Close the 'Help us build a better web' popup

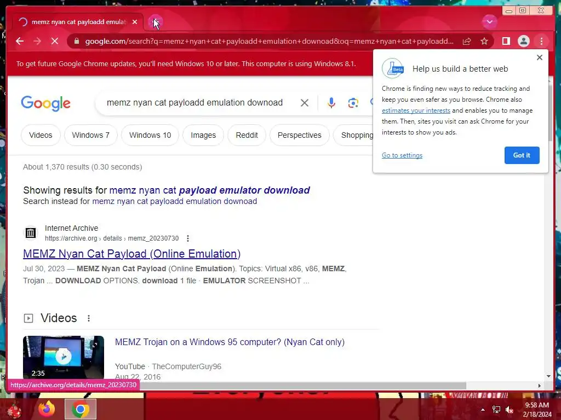(x=540, y=57)
